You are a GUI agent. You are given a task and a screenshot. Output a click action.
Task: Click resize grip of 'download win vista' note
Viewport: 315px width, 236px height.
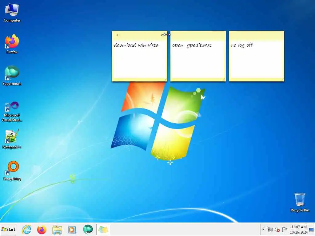(x=165, y=80)
